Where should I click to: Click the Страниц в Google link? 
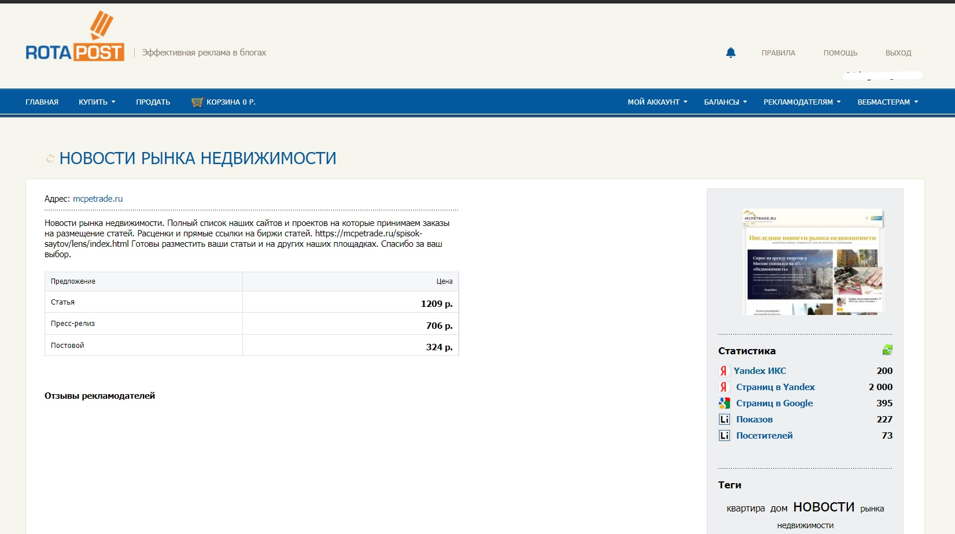(775, 403)
